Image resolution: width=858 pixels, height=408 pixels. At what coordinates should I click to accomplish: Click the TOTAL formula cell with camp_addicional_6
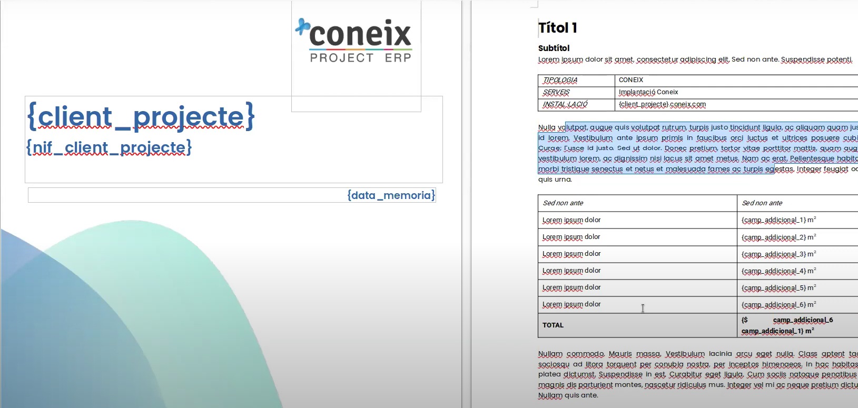click(x=797, y=325)
